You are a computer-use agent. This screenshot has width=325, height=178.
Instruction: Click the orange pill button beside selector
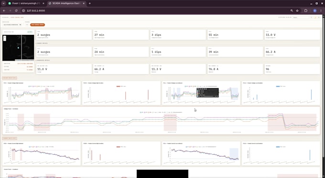pyautogui.click(x=37, y=25)
